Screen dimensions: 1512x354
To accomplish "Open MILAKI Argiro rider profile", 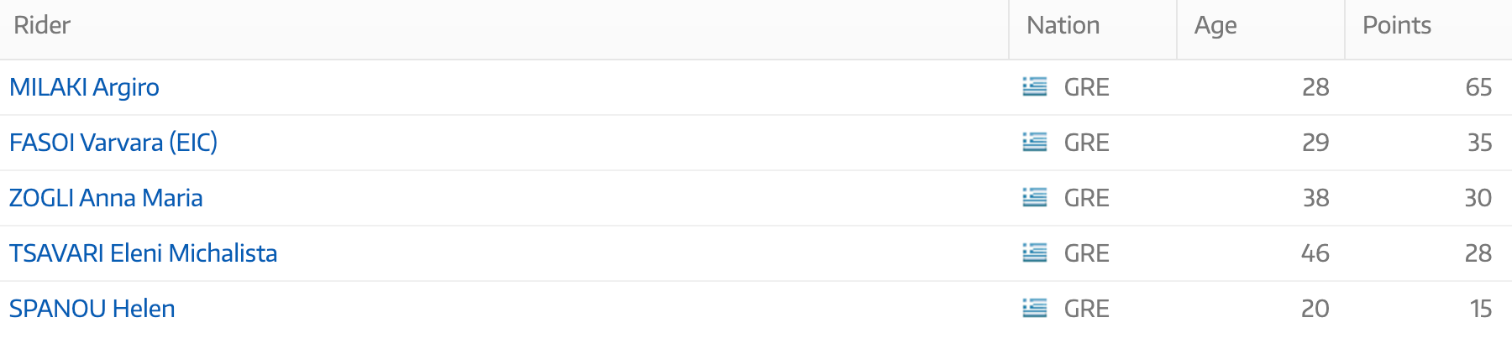I will (x=84, y=87).
